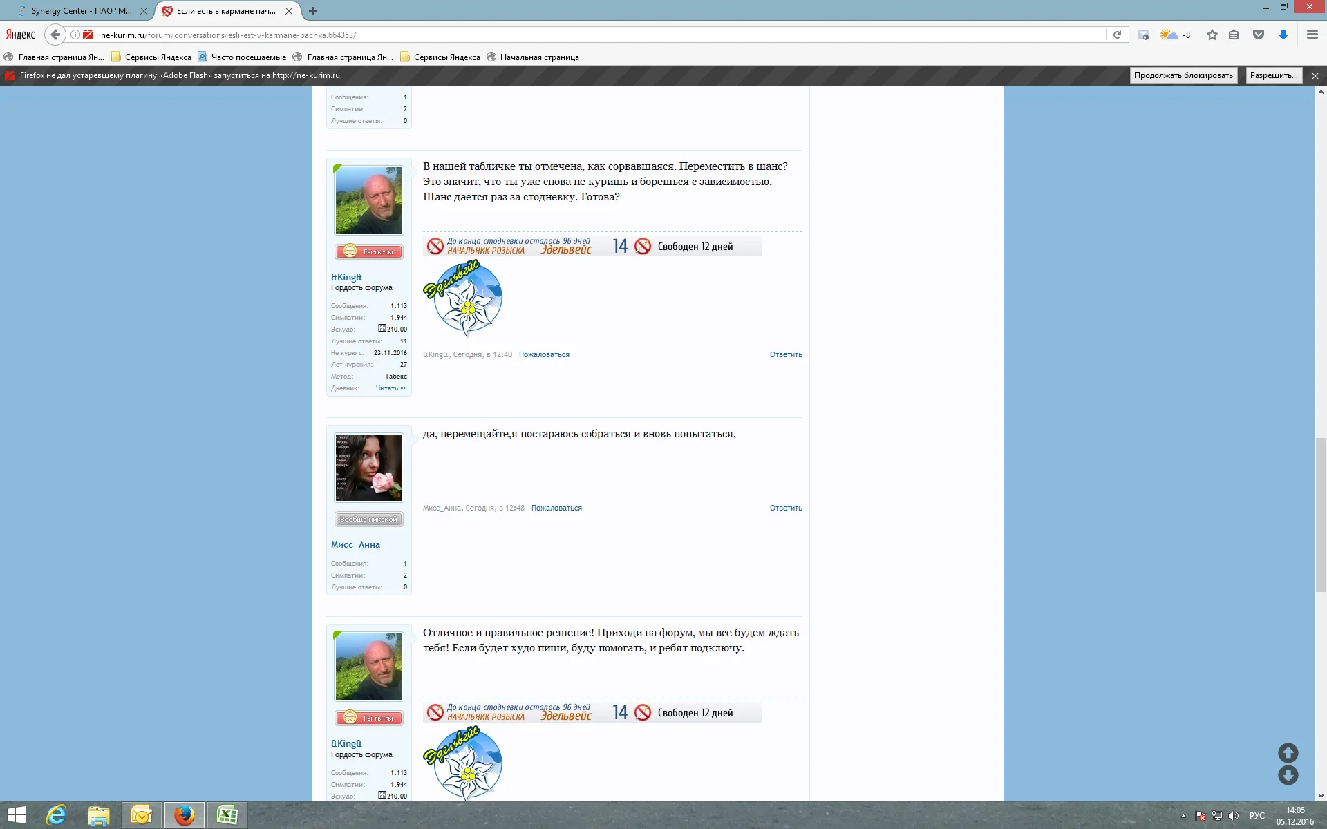Screen dimensions: 1327x829
Task: Open a new browser tab
Action: [x=313, y=11]
